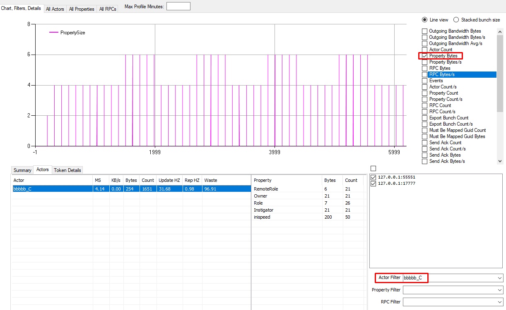Sort by the Update HZ column header

pyautogui.click(x=169, y=180)
